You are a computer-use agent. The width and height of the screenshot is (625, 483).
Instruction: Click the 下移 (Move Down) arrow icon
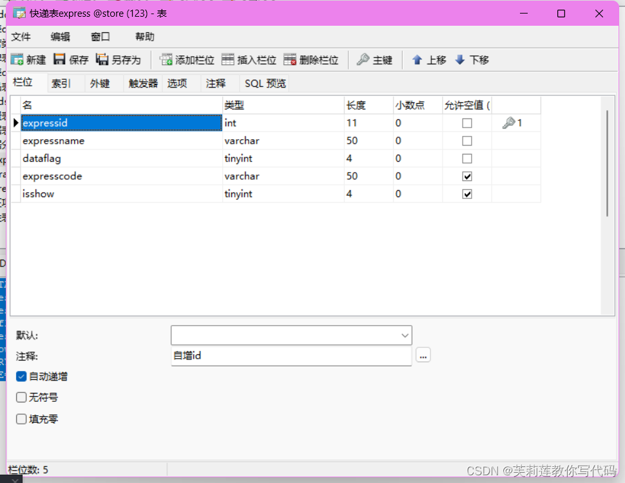(460, 59)
